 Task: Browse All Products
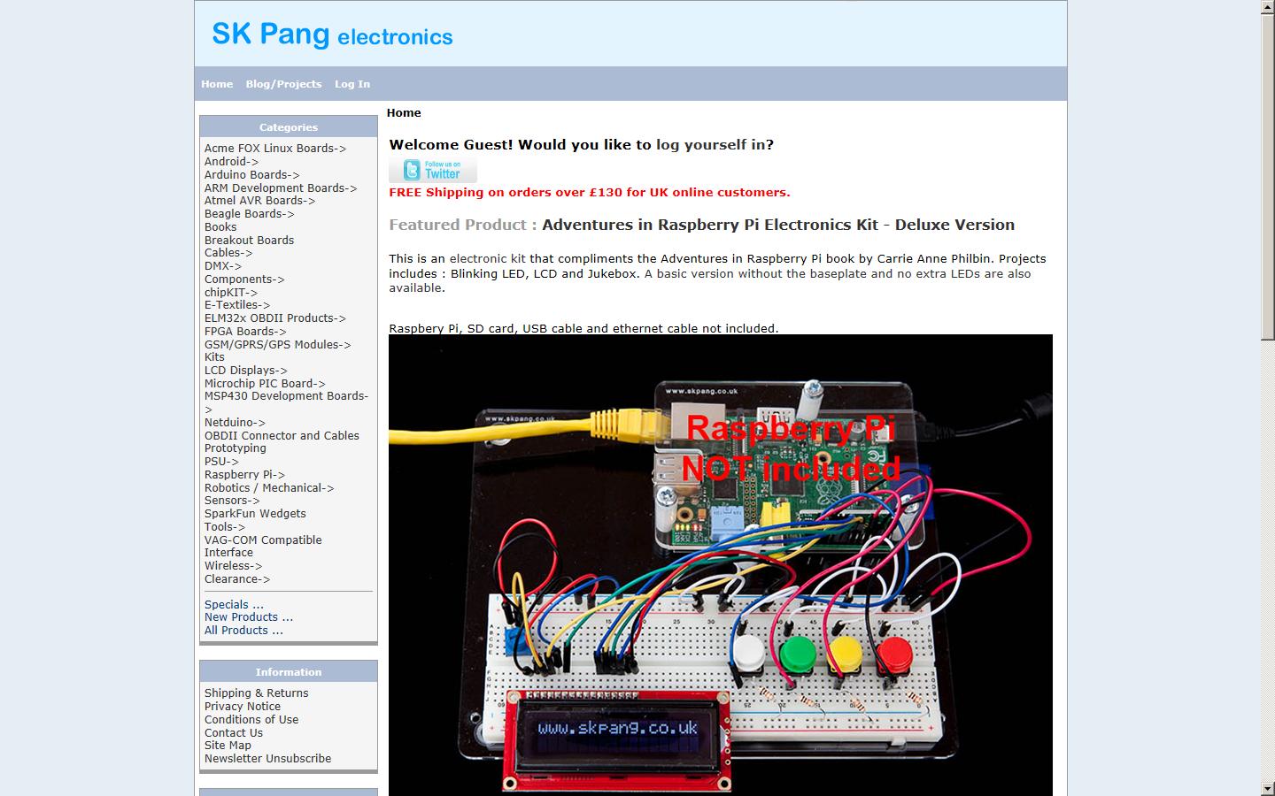click(243, 630)
